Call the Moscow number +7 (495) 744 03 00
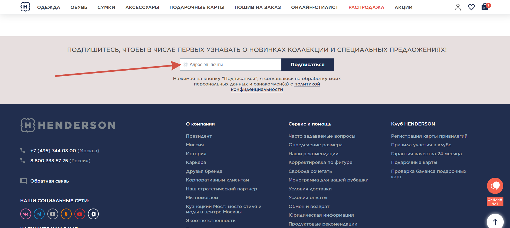The image size is (510, 228). click(53, 151)
